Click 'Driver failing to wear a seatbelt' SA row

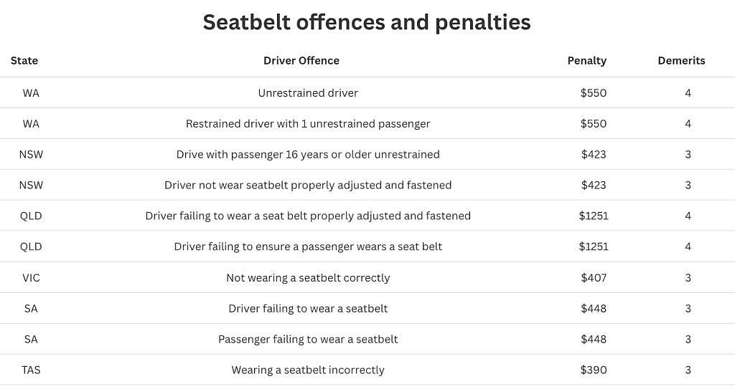pos(367,309)
